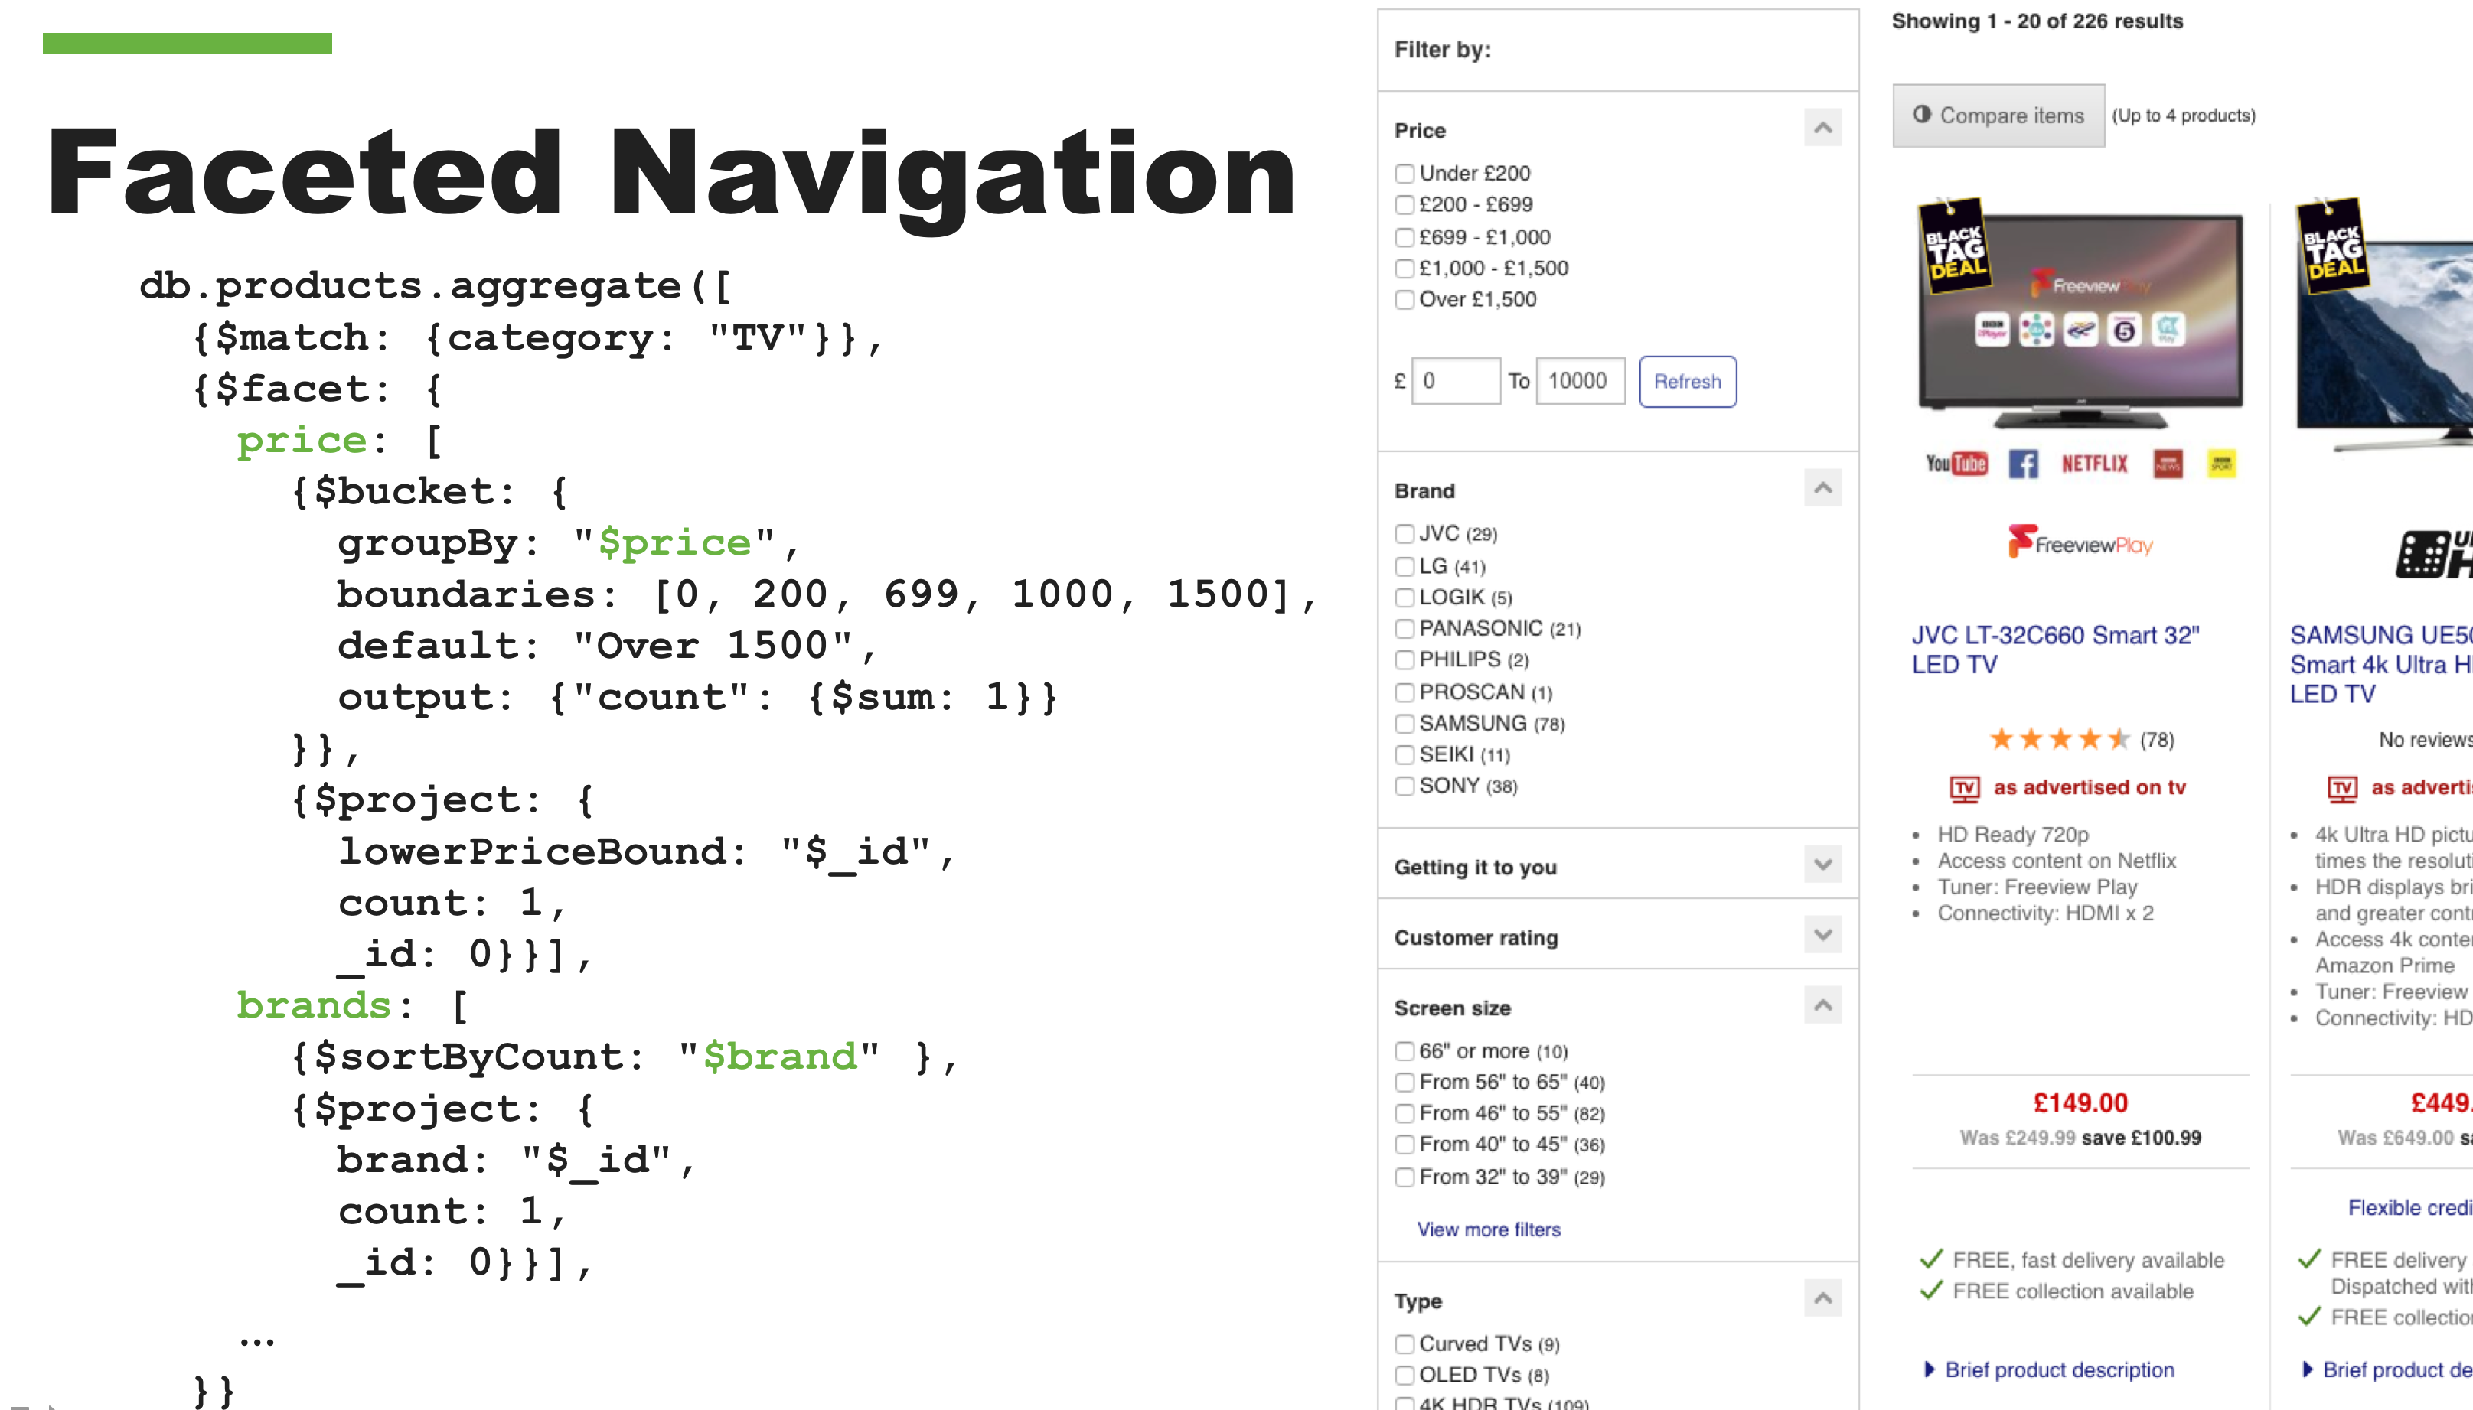2473x1410 pixels.
Task: Collapse the Price filter section
Action: click(1823, 128)
